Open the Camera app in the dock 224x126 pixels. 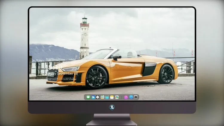(136, 97)
